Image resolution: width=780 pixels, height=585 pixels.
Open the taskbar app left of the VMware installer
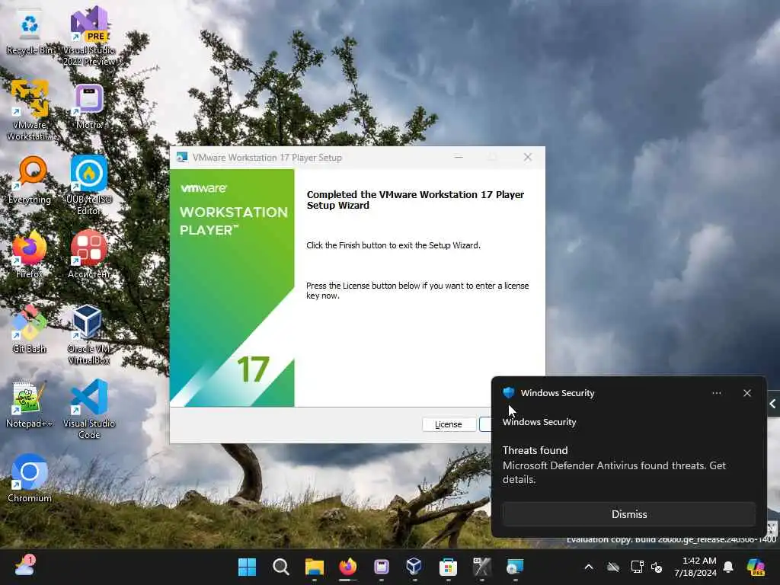tap(481, 567)
